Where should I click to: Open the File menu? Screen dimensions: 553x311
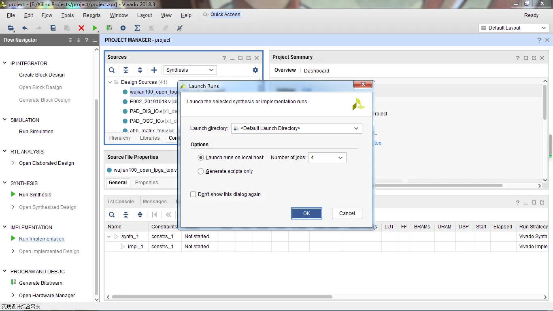(11, 15)
